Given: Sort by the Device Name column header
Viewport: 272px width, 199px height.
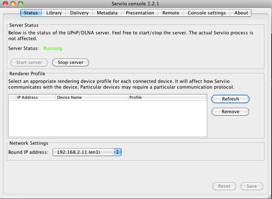Looking at the screenshot, I should pyautogui.click(x=92, y=97).
